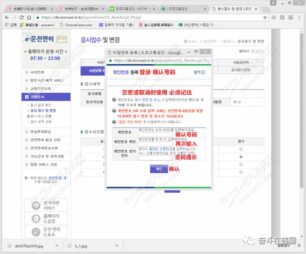Switch to the first browser tab
The image size is (306, 254).
point(29,9)
